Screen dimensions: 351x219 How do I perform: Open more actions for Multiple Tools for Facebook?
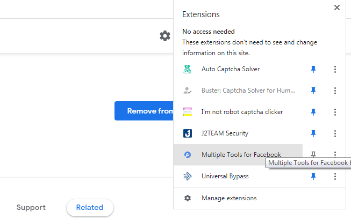[x=335, y=154]
